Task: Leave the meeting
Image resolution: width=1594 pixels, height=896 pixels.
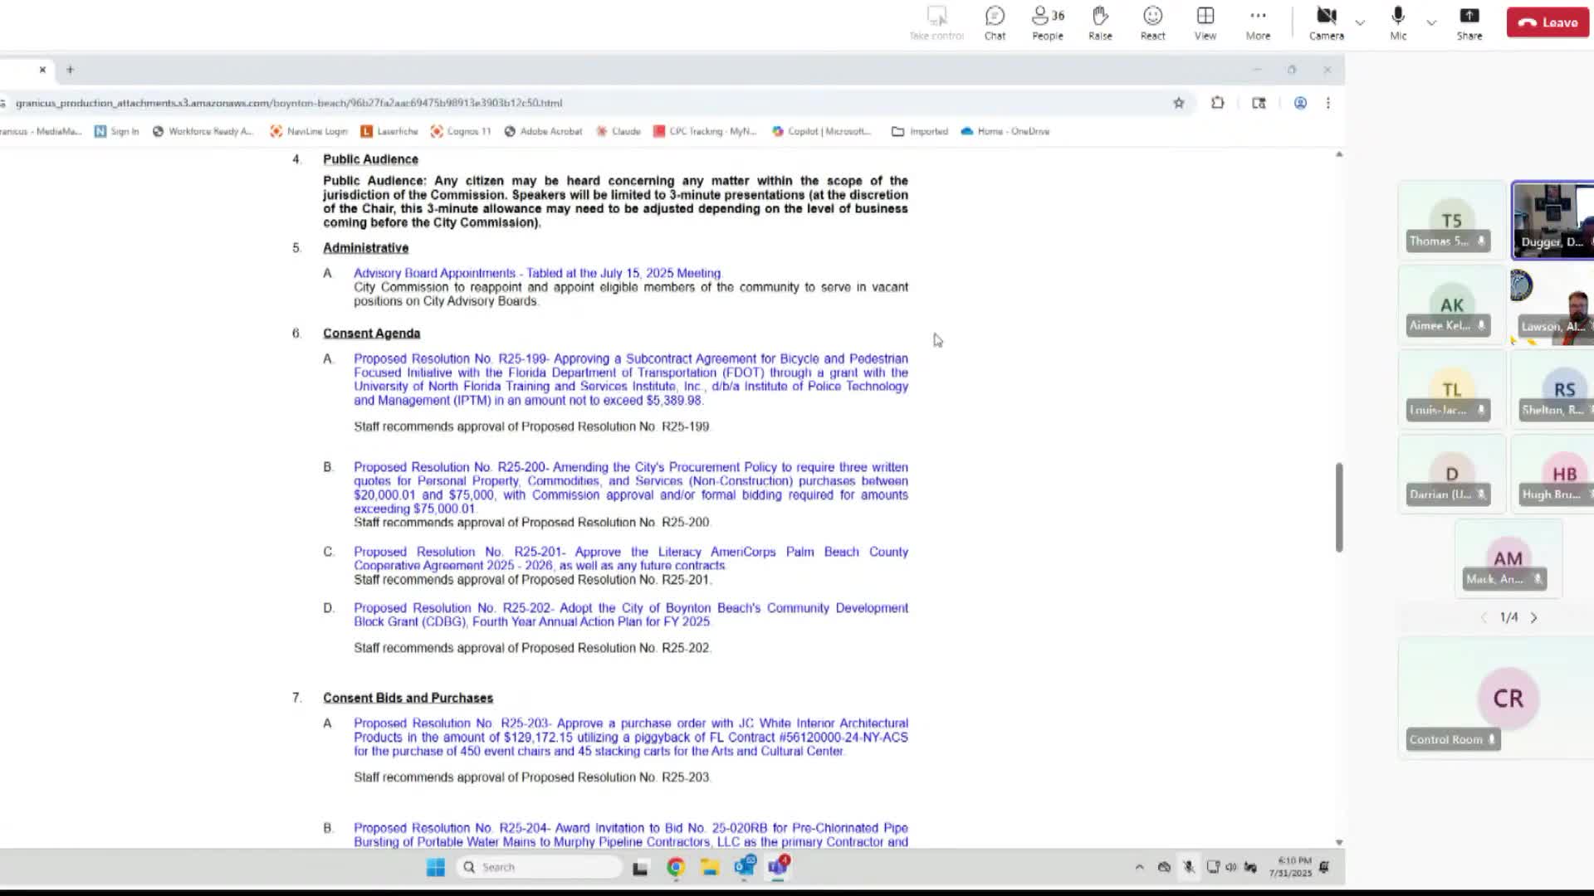Action: pos(1548,22)
